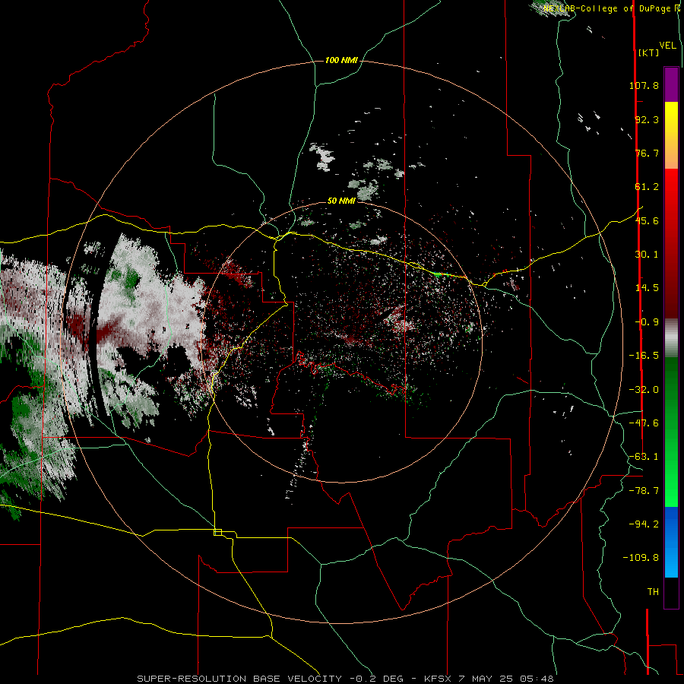Screen dimensions: 684x684
Task: Select the 45.6 legend value
Action: click(x=647, y=220)
